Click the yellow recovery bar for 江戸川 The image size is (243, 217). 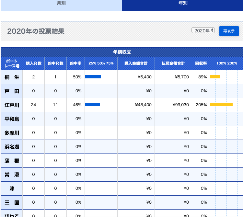pos(221,105)
